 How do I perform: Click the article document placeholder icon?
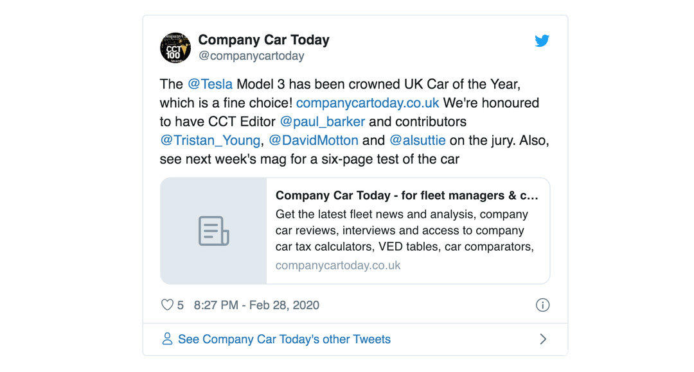213,231
